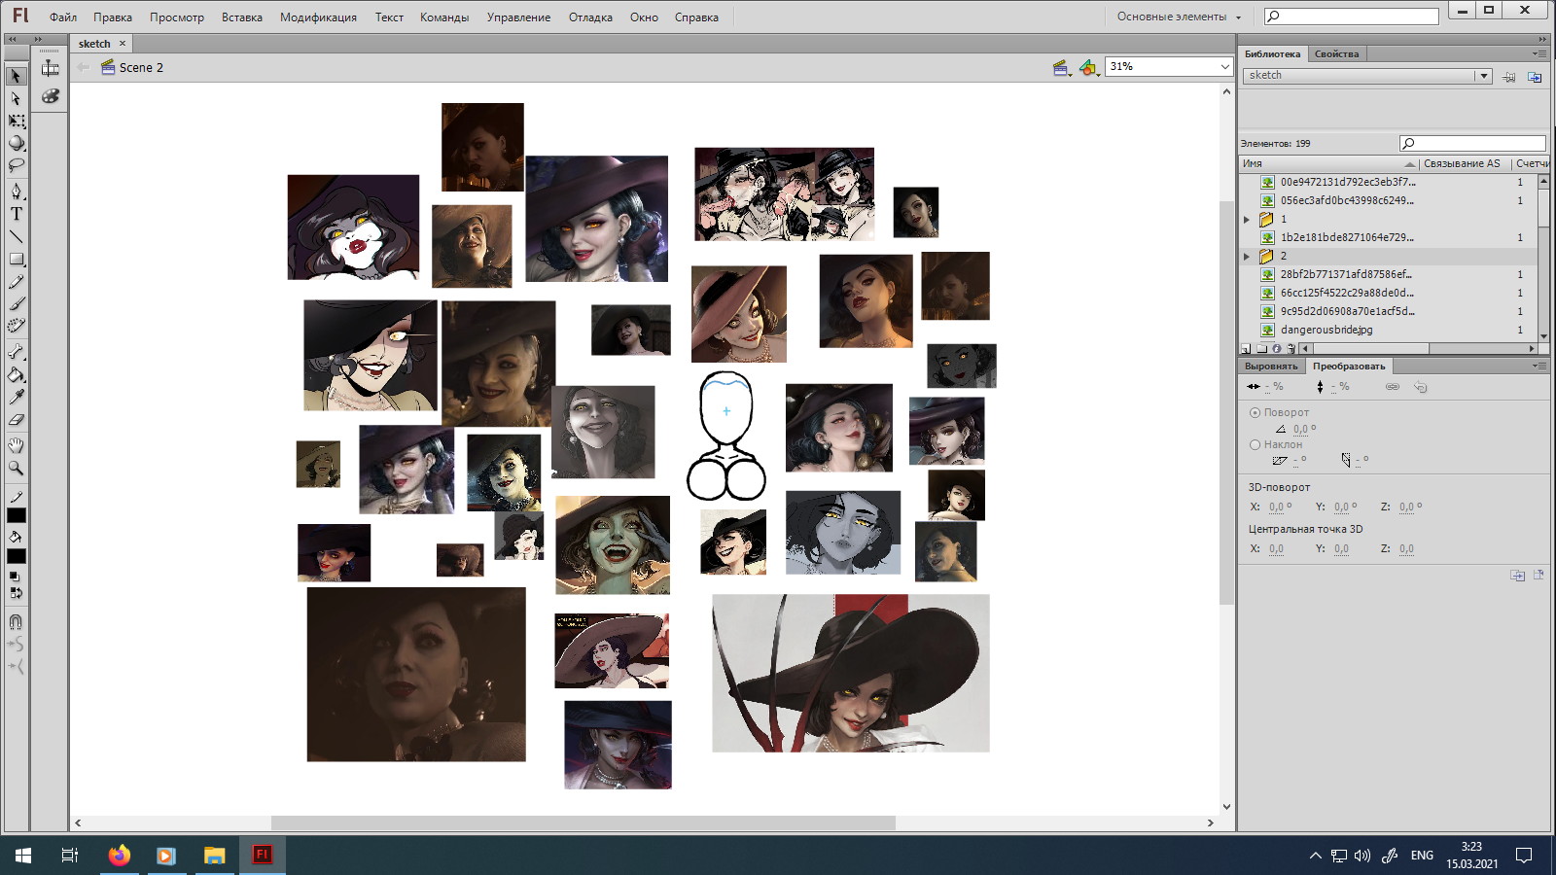The width and height of the screenshot is (1556, 875).
Task: Select the Subselection tool
Action: pyautogui.click(x=16, y=98)
